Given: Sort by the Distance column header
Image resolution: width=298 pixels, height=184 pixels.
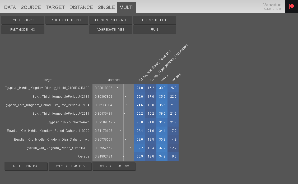Looking at the screenshot, I should click(113, 80).
